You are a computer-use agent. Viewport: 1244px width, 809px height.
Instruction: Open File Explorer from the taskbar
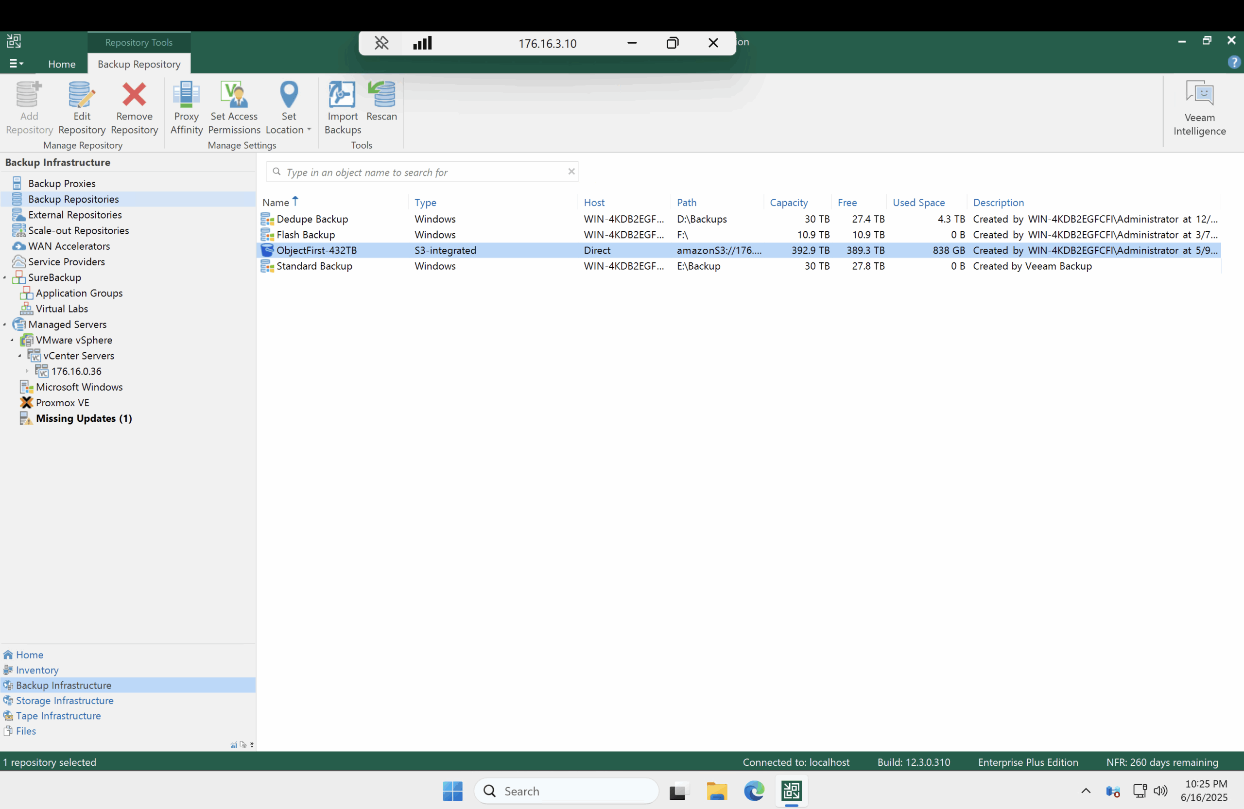tap(717, 791)
